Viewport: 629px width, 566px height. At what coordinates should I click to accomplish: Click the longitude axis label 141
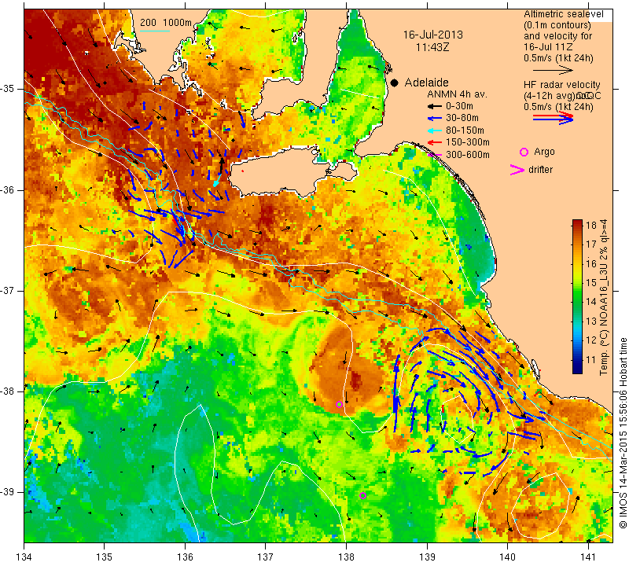click(x=588, y=557)
